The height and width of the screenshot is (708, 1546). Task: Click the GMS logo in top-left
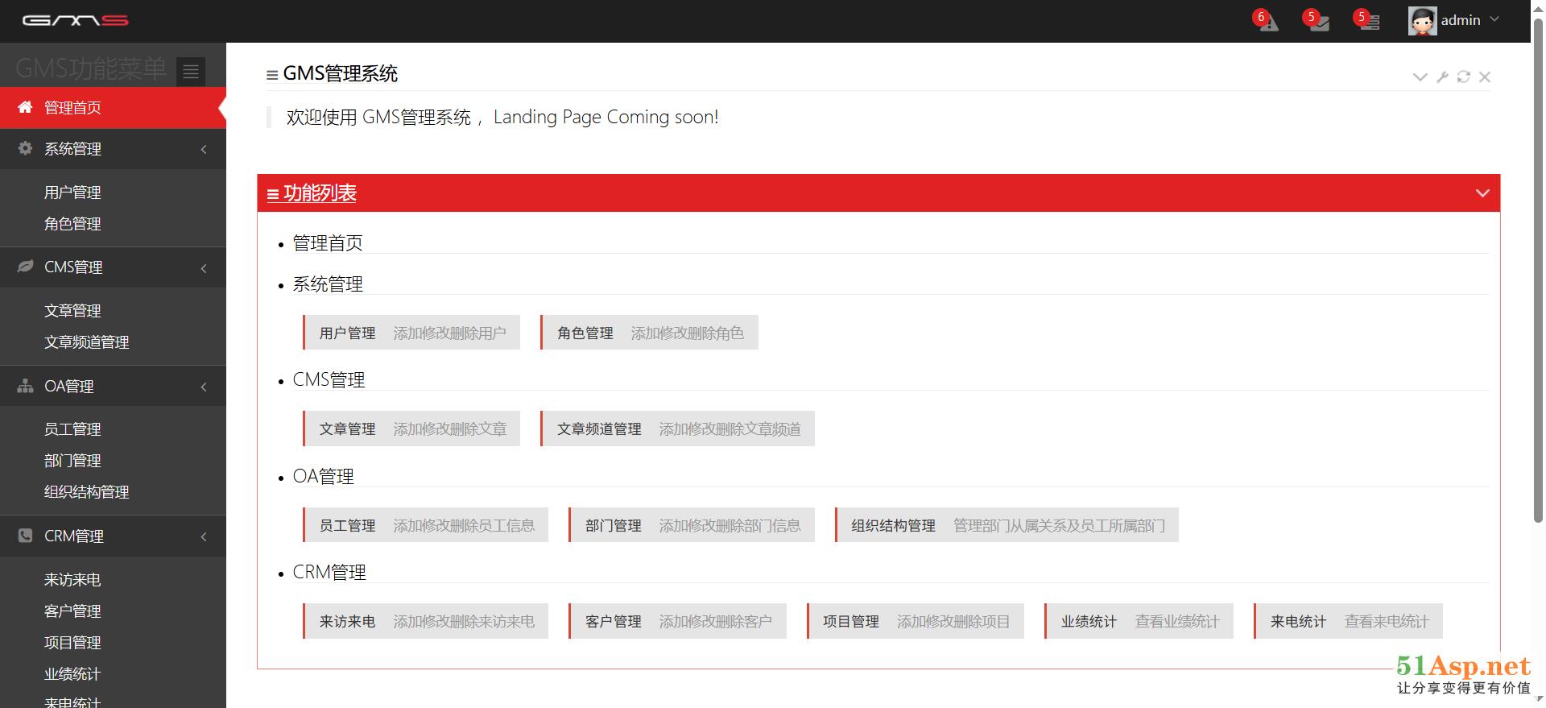75,20
